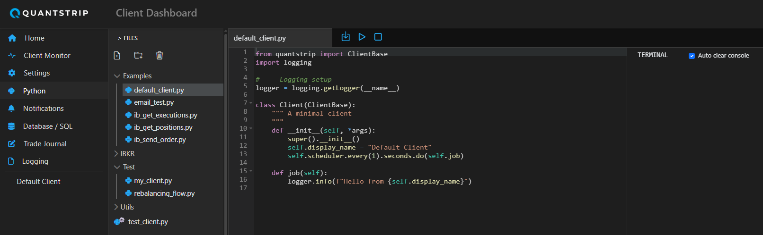
Task: Select the Default Client entry in sidebar
Action: [x=38, y=182]
